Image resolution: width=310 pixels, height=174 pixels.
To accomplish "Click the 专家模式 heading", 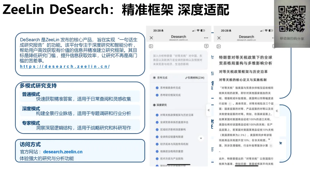I will [x=31, y=123].
